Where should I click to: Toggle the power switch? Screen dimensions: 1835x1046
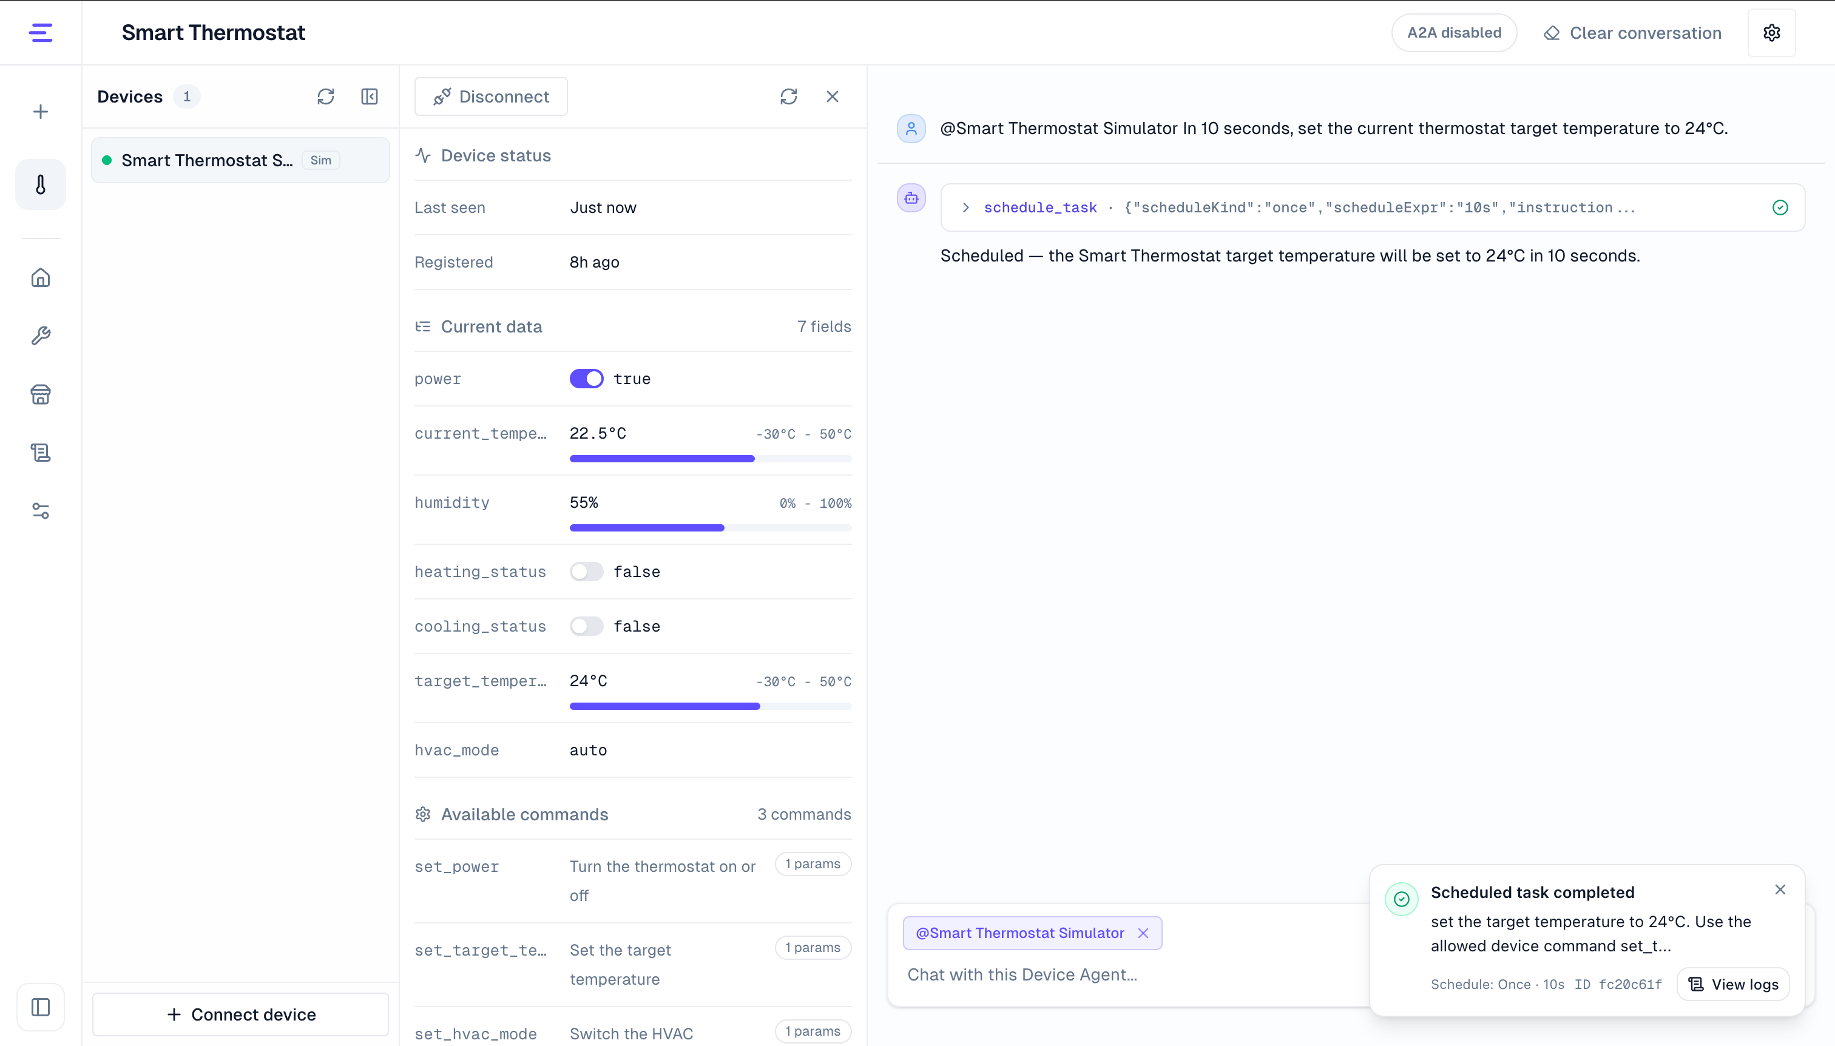coord(587,379)
